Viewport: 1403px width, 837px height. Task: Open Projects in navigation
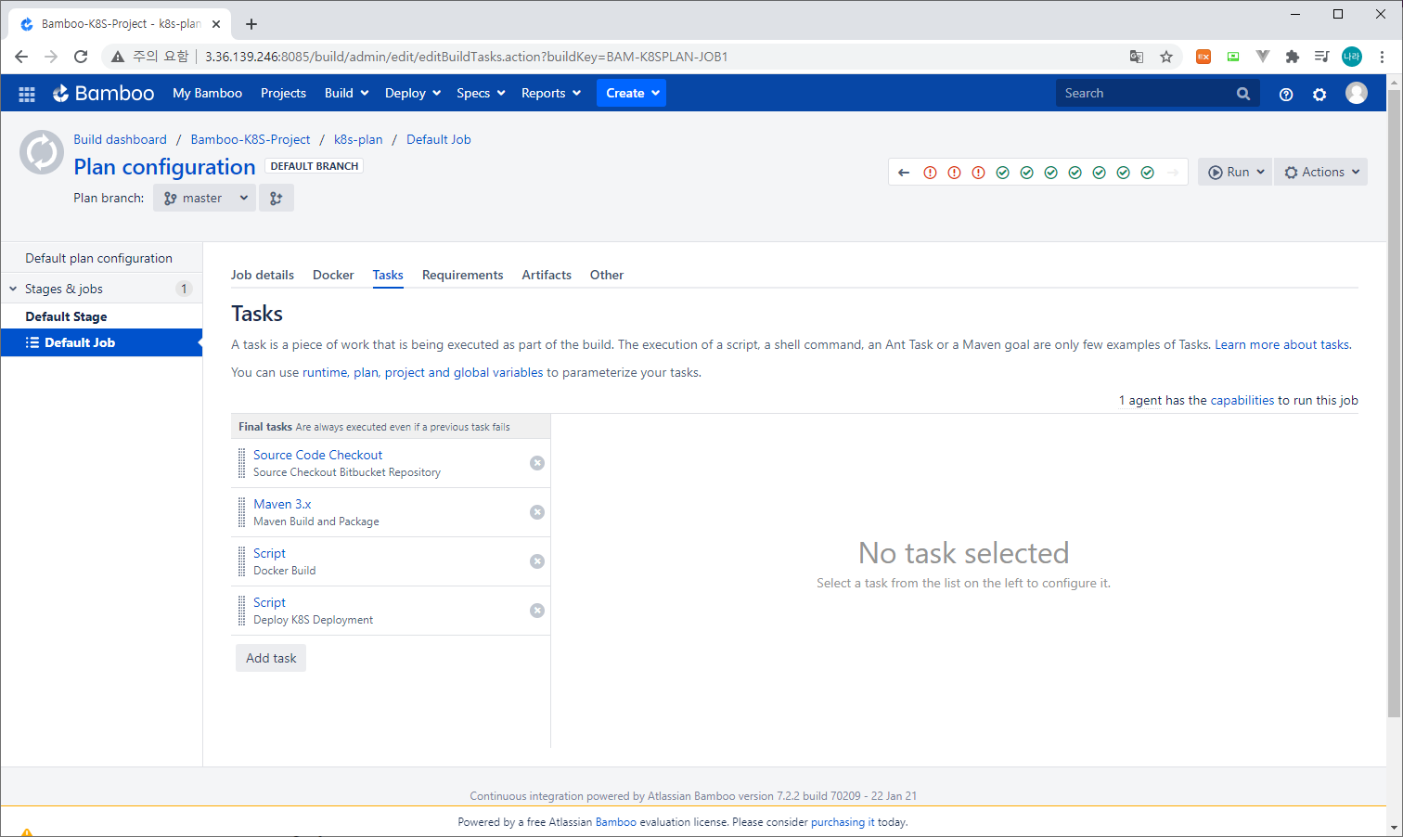coord(283,94)
